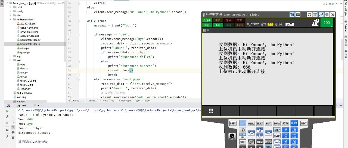348x148 pixels.
Task: Click the DATA key on the pendant
Action: point(277,124)
